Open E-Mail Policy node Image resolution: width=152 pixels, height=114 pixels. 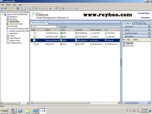point(14,26)
